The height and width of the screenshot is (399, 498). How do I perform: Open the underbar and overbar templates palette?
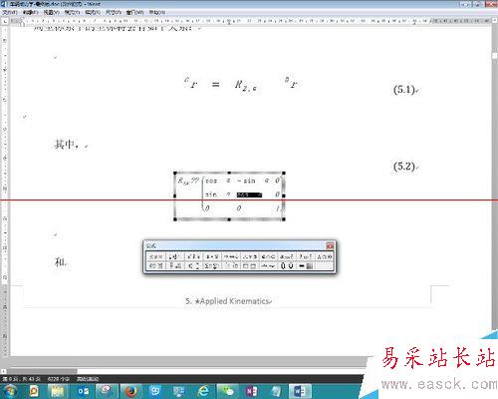249,265
